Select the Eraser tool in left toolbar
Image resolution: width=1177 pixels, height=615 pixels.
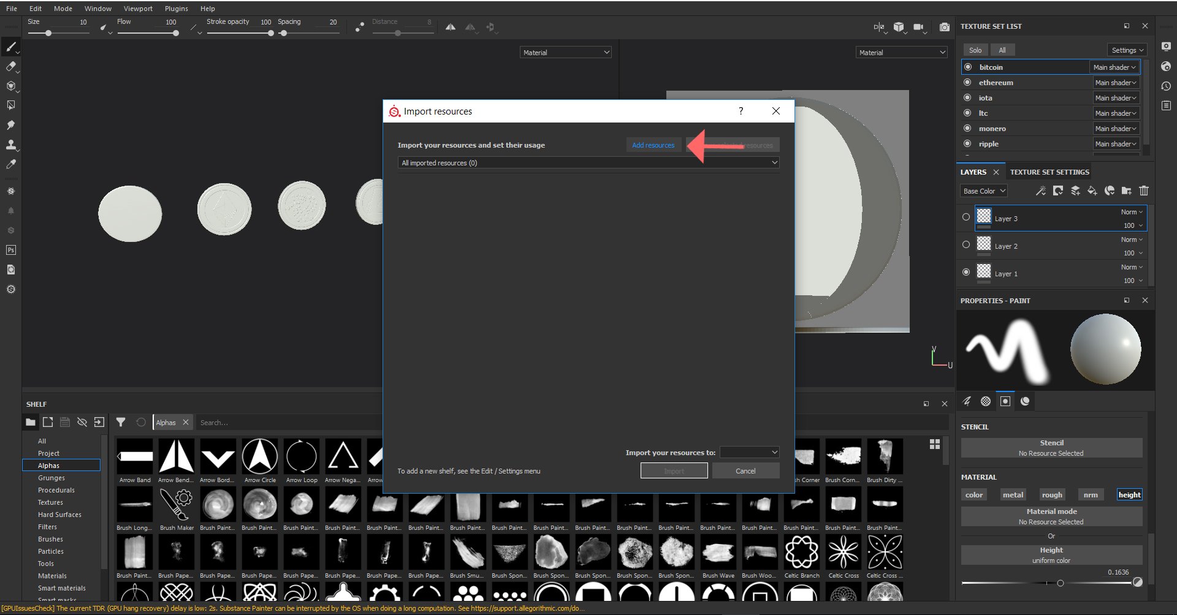coord(11,66)
